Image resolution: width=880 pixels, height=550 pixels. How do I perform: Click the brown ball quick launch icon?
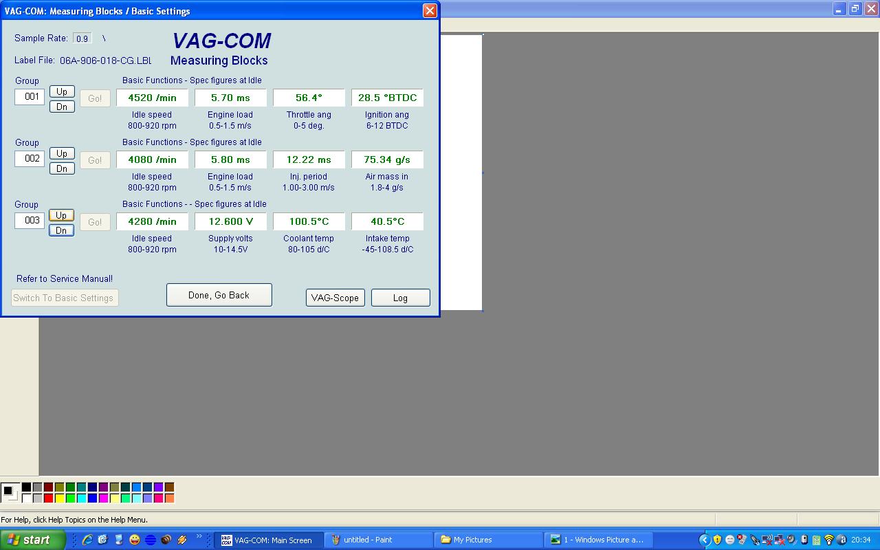(x=166, y=540)
